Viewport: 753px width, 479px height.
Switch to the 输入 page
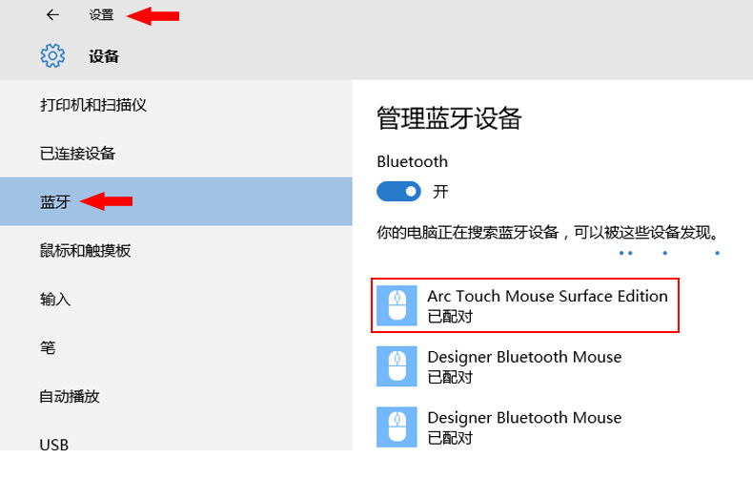(x=55, y=300)
